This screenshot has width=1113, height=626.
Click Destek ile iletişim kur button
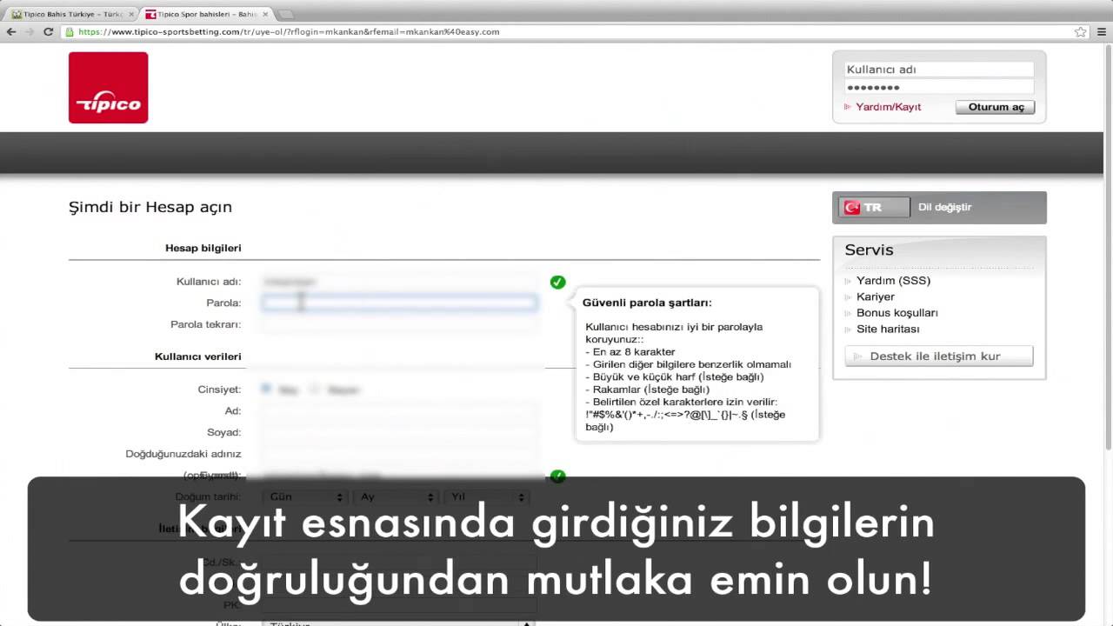point(939,356)
